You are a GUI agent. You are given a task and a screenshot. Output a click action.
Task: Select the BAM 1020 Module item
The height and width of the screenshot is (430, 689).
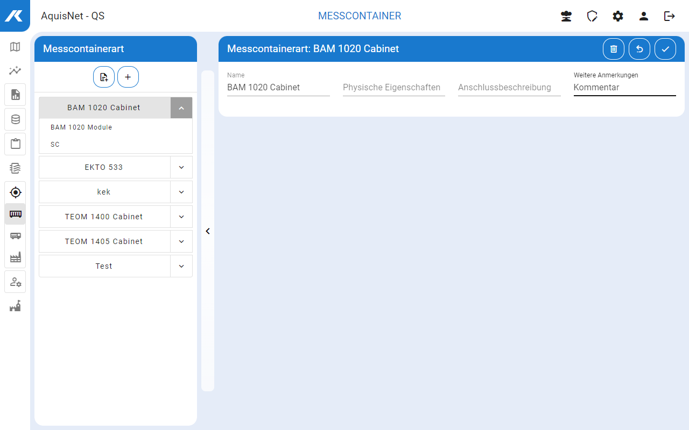click(x=81, y=127)
